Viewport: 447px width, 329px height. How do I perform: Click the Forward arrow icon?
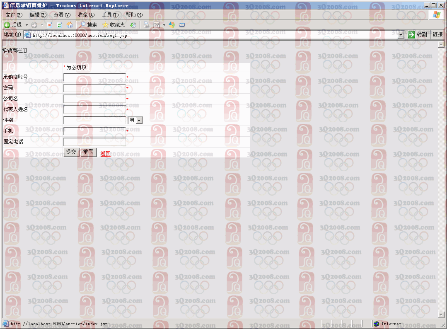click(x=34, y=25)
